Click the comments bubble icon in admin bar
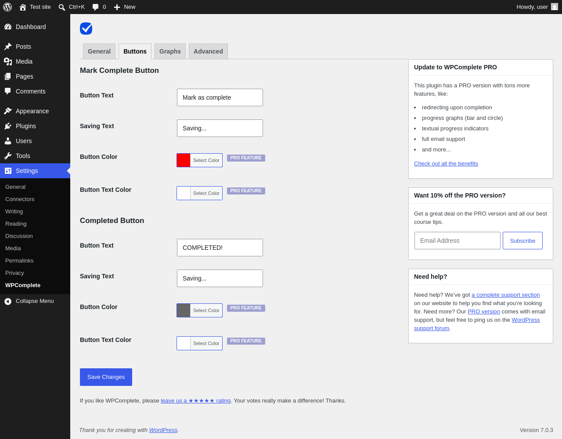562x439 pixels. (96, 7)
